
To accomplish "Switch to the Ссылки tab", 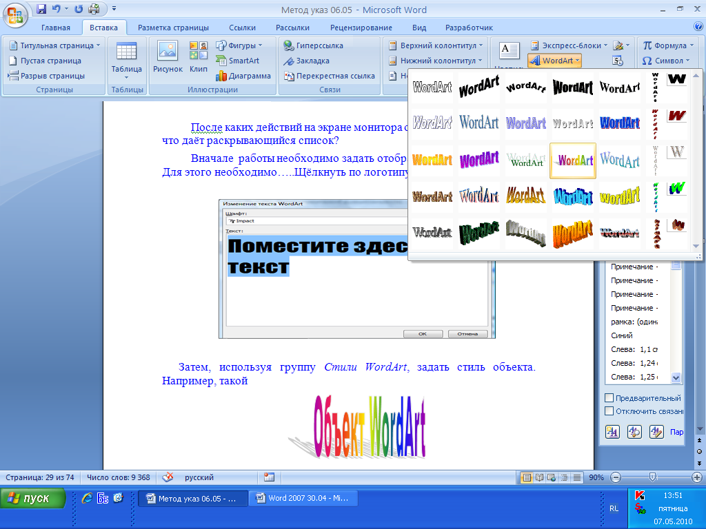I will tap(242, 28).
